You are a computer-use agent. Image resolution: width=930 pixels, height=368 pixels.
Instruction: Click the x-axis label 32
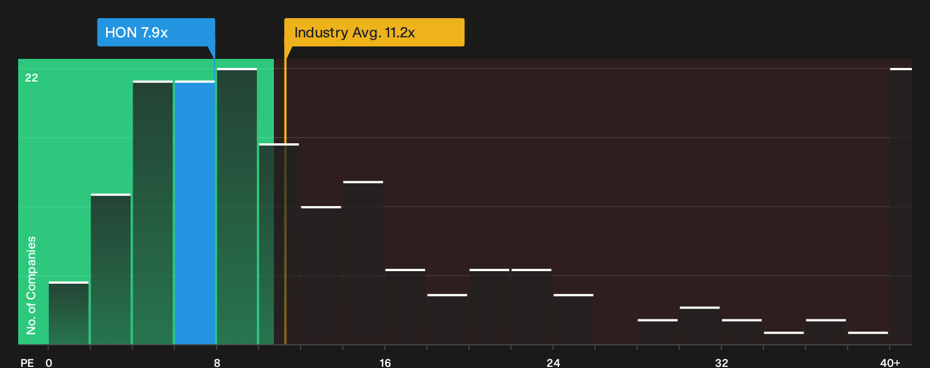point(721,363)
